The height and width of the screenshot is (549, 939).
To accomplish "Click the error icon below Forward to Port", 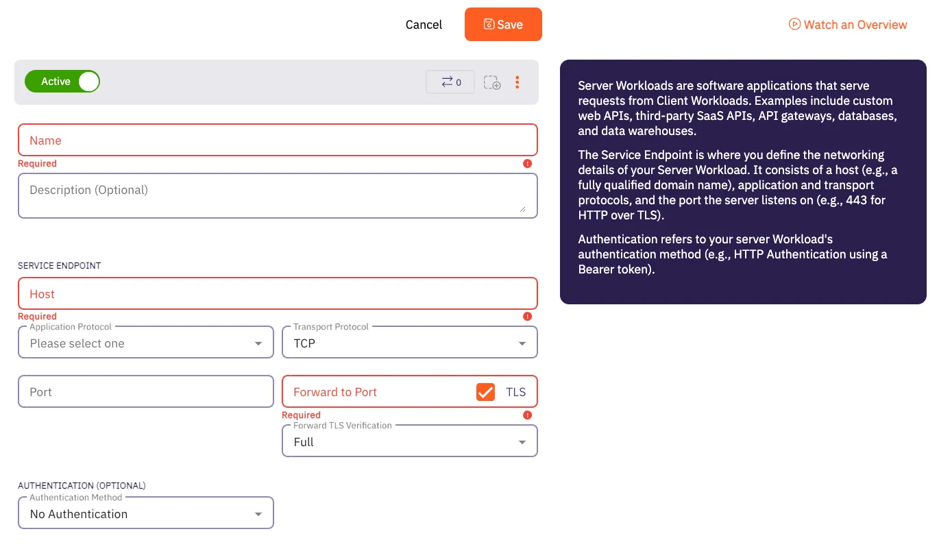I will 527,415.
